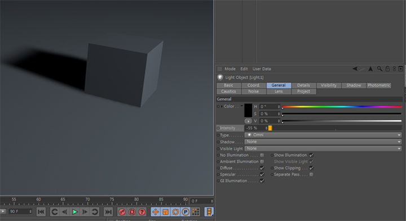This screenshot has width=406, height=221.
Task: Switch to the Photometric tab
Action: coord(379,85)
